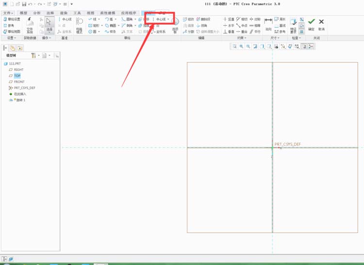Apply the 垂直 perpendicular constraint
Viewport: 364px width, 265px height.
tap(229, 32)
